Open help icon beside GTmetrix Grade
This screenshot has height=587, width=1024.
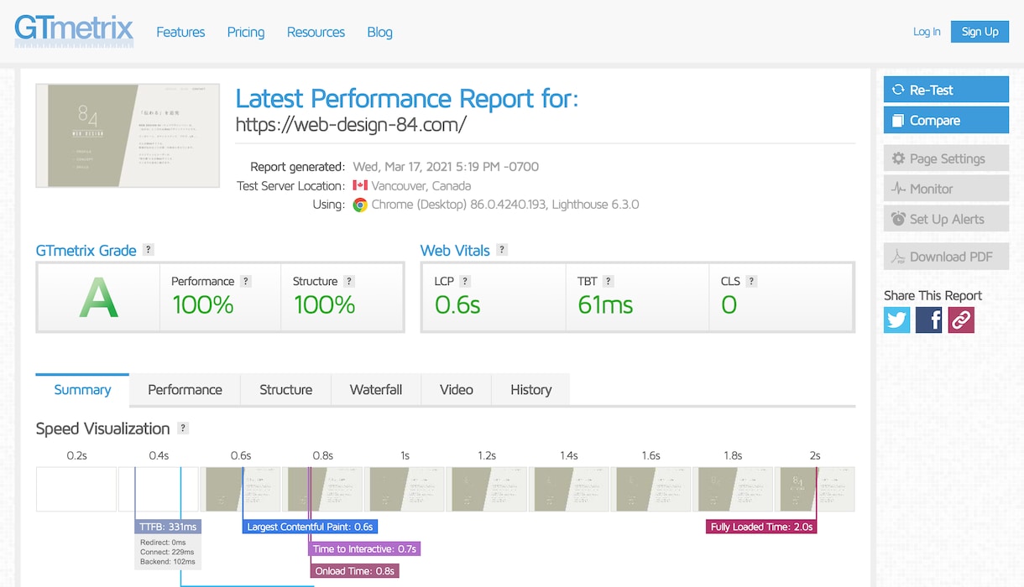pyautogui.click(x=149, y=250)
